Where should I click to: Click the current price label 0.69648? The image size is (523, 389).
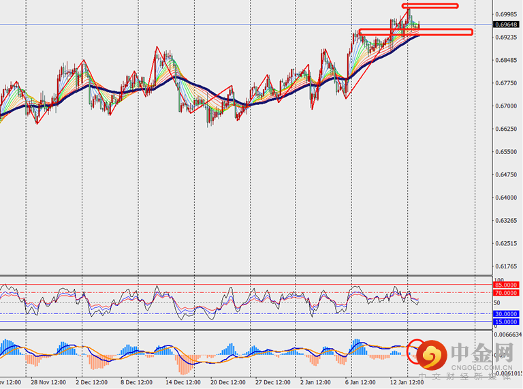tap(505, 25)
